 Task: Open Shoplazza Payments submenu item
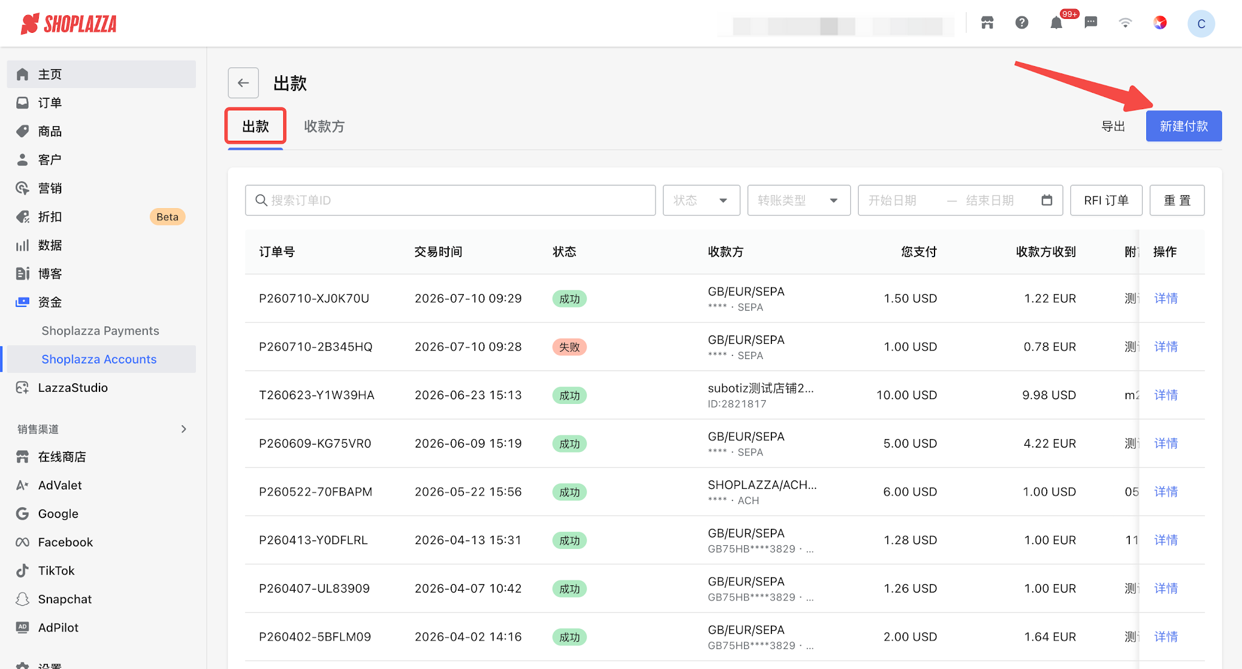(x=100, y=331)
